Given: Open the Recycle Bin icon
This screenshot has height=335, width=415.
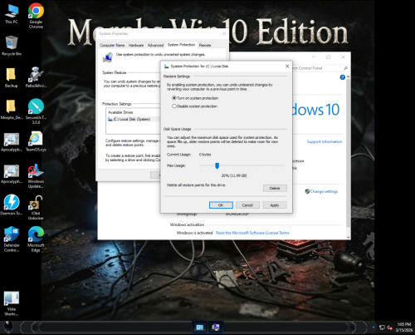Looking at the screenshot, I should click(x=12, y=46).
